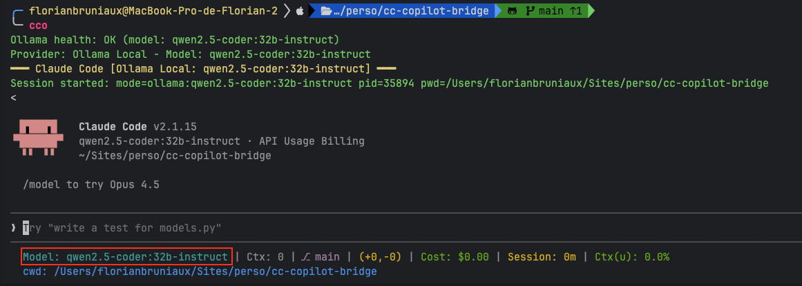Click the red-outlined Model: qwen2.5-coder:32b-instruct label
The width and height of the screenshot is (802, 286).
coord(126,257)
